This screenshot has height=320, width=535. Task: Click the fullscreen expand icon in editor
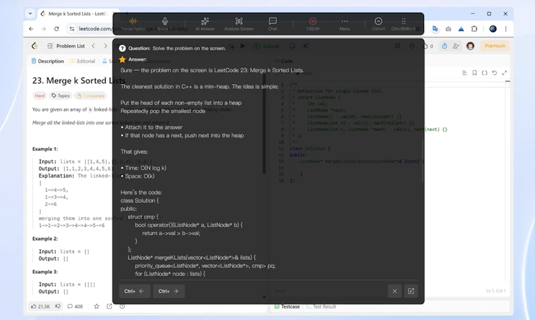[504, 73]
